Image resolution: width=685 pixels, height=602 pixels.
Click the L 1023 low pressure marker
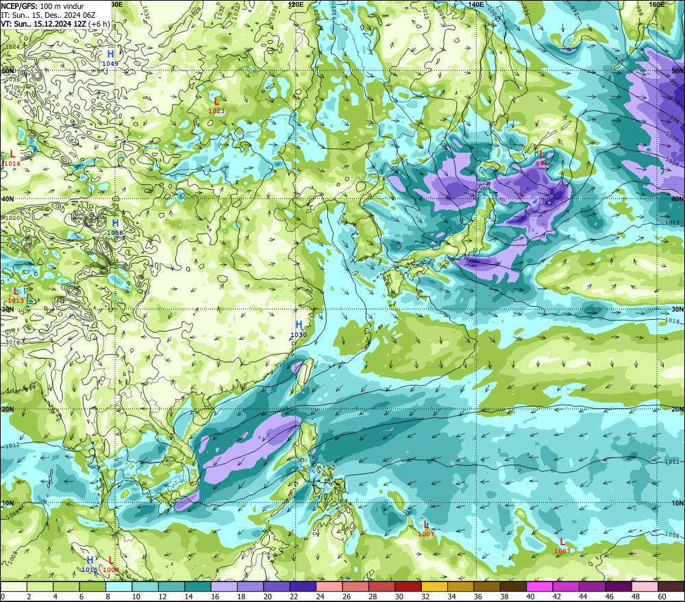216,105
